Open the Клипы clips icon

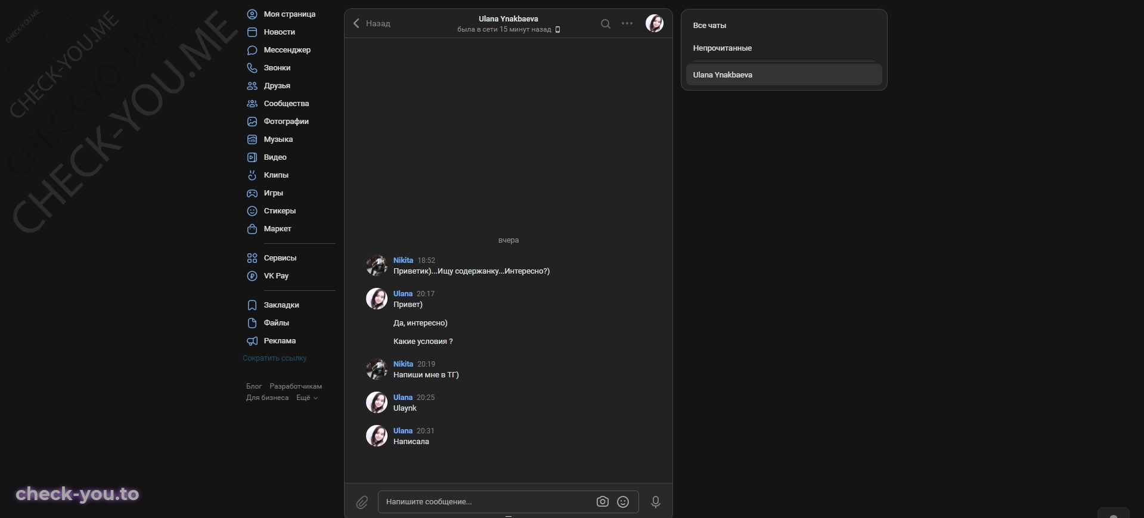252,175
